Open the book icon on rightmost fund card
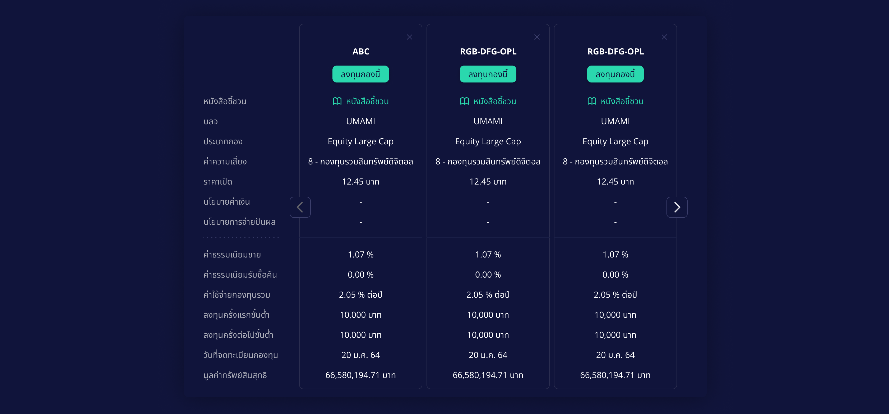The image size is (889, 414). (591, 101)
